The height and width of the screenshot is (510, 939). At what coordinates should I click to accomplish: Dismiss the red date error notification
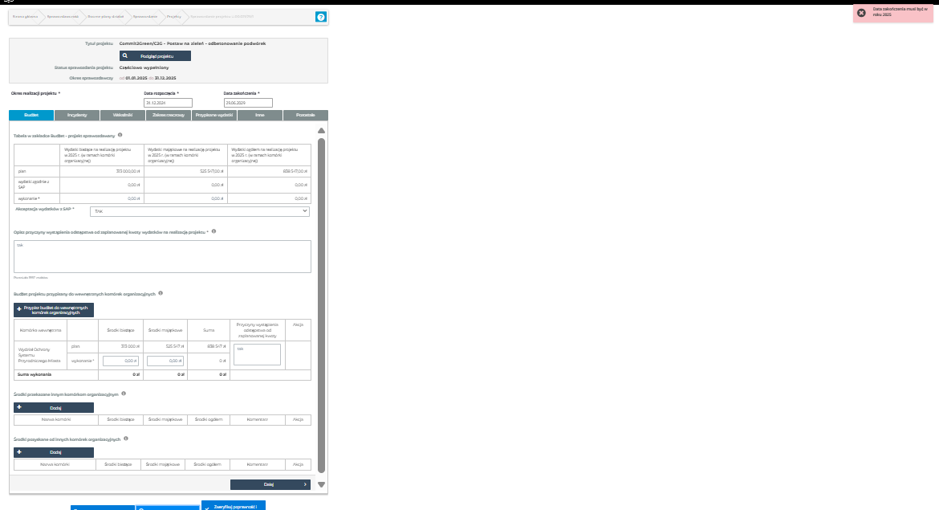861,13
